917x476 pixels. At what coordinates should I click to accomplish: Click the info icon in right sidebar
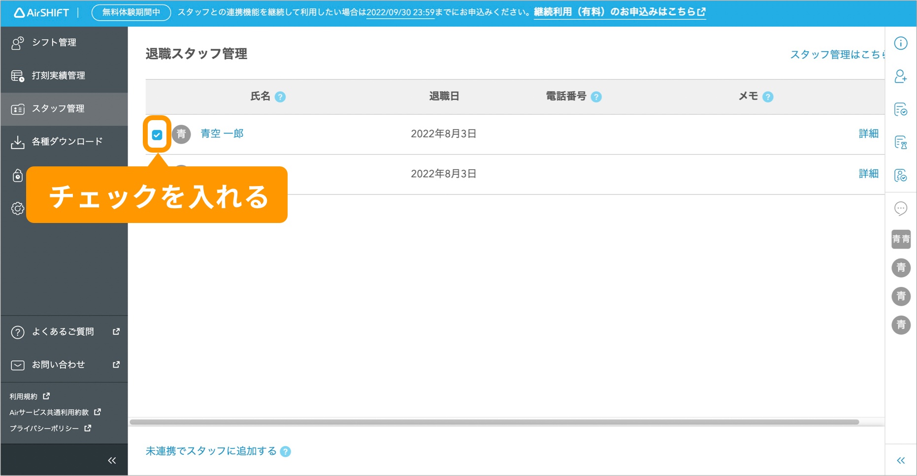pyautogui.click(x=900, y=43)
